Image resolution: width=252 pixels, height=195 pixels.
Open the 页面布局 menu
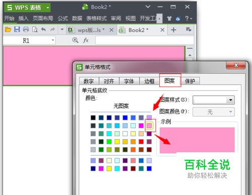(x=43, y=18)
